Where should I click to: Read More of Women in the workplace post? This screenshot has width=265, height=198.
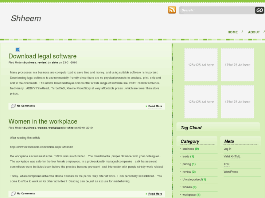click(x=155, y=194)
